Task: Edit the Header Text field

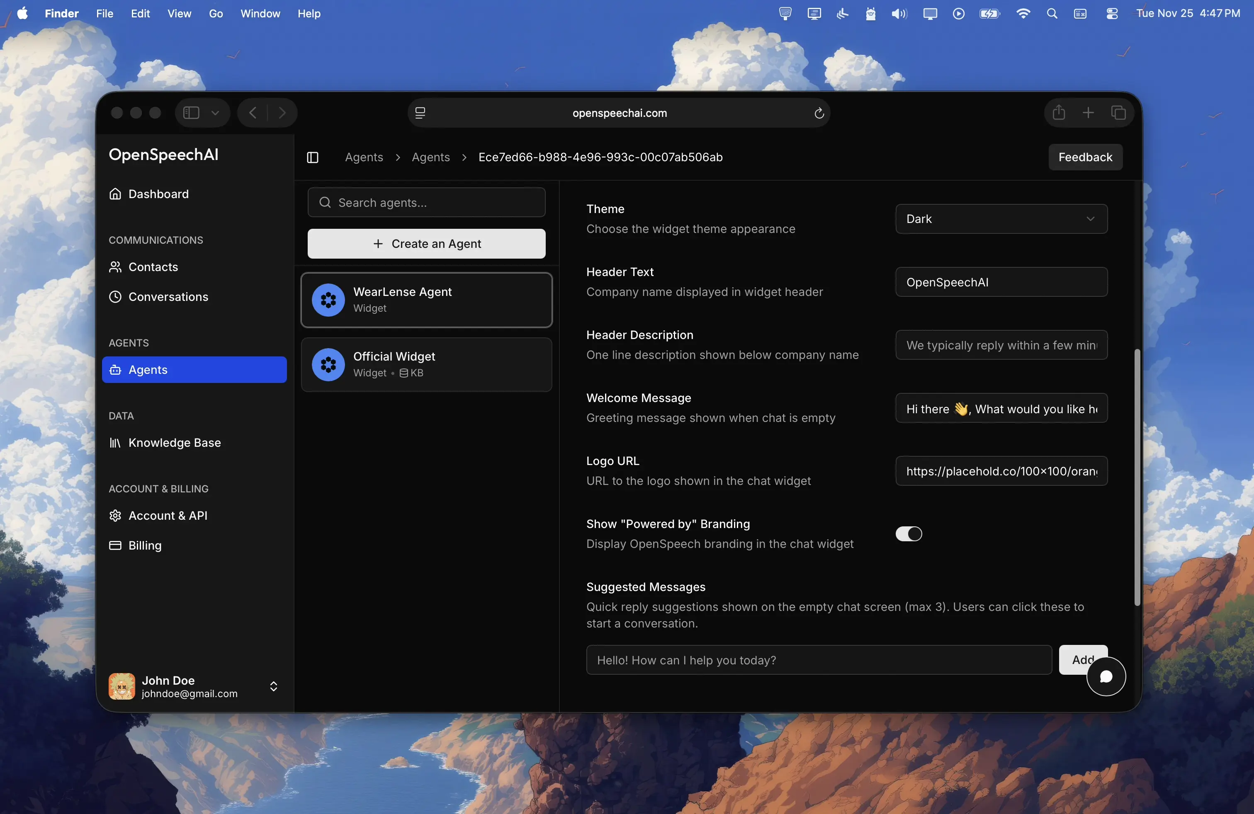Action: 1001,282
